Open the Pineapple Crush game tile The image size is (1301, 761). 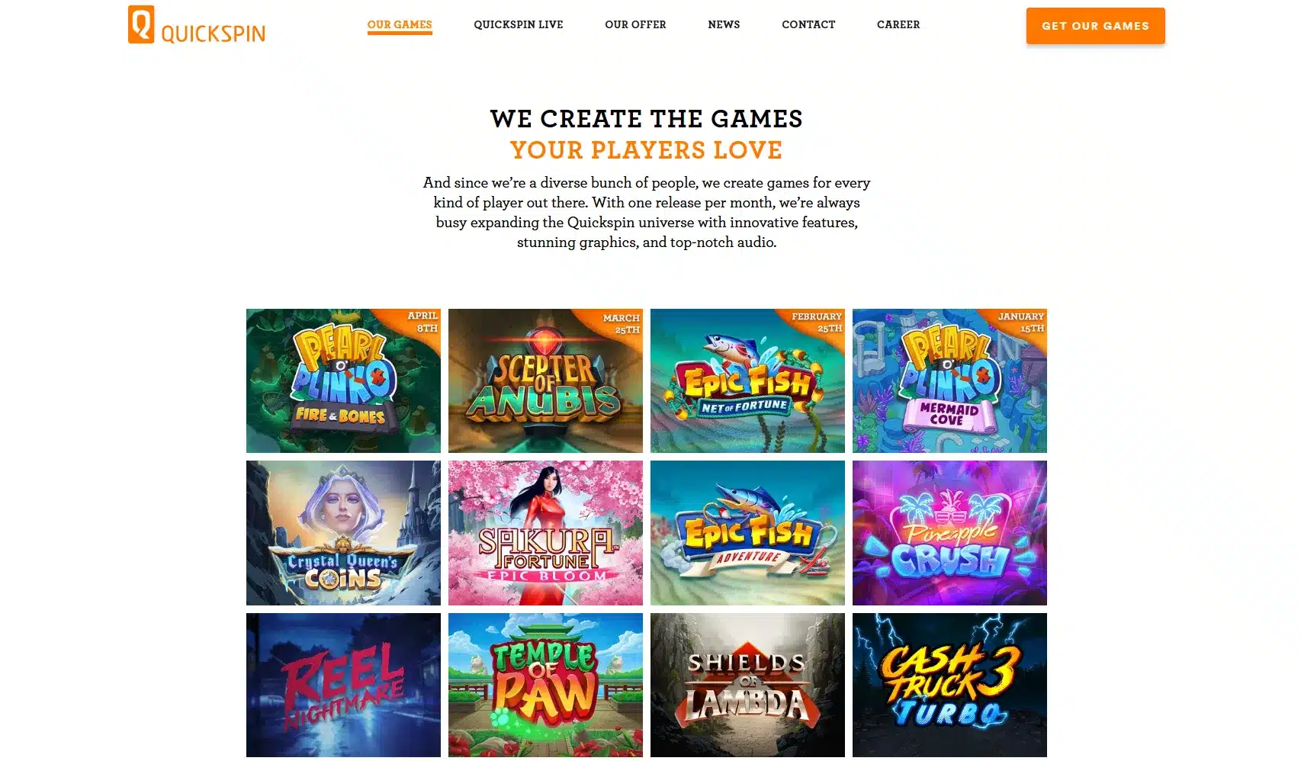click(x=949, y=533)
